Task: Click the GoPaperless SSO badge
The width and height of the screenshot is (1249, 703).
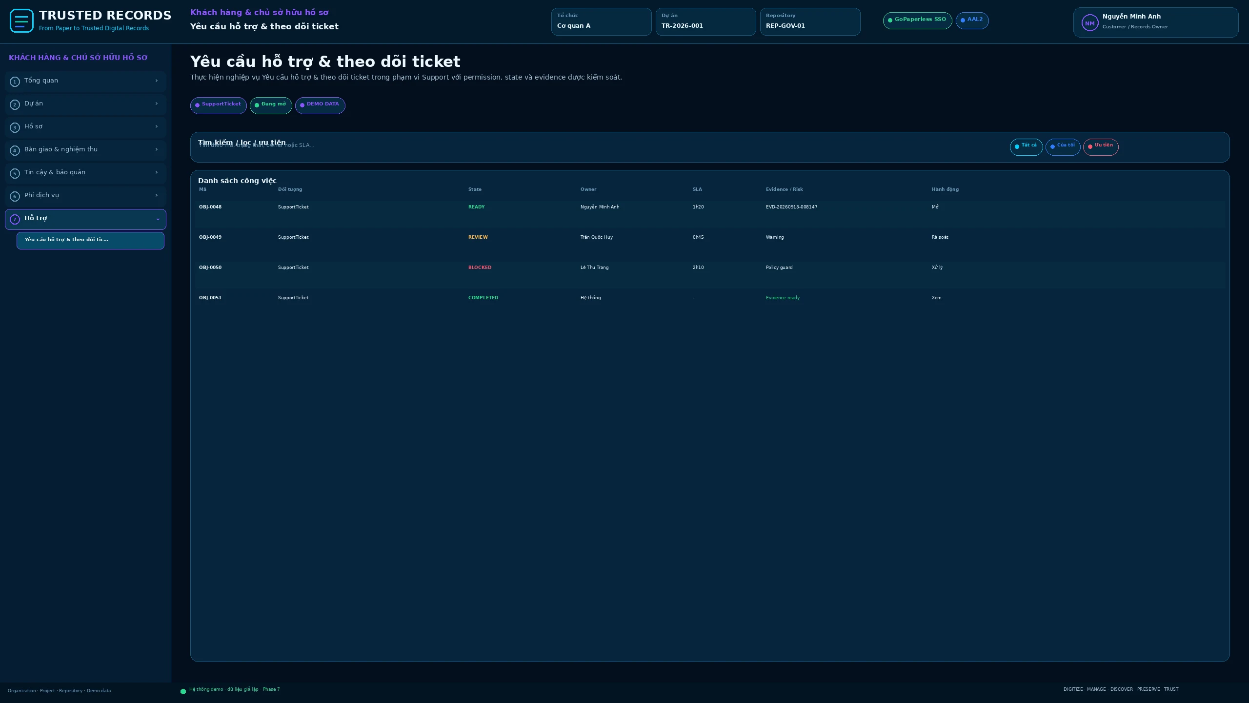Action: 917,21
